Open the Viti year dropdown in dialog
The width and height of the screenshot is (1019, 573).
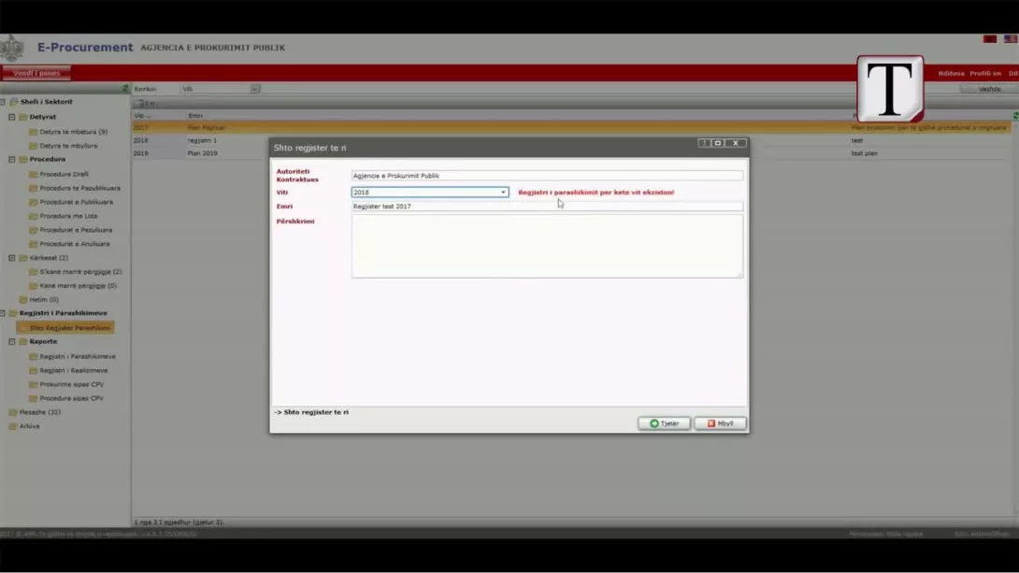coord(503,193)
